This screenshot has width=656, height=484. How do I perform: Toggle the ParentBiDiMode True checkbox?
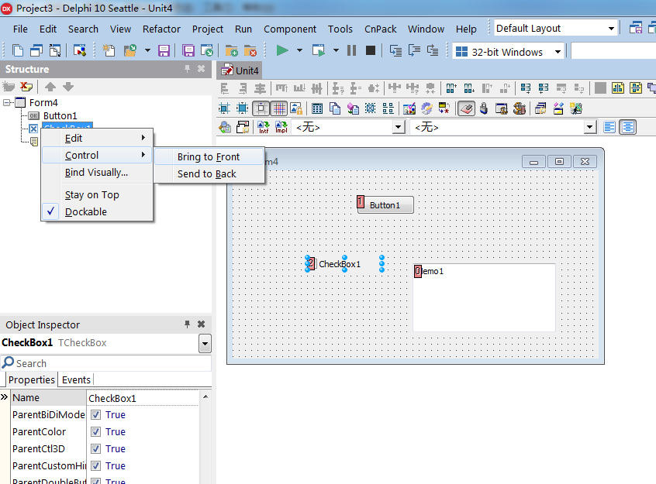(x=96, y=414)
